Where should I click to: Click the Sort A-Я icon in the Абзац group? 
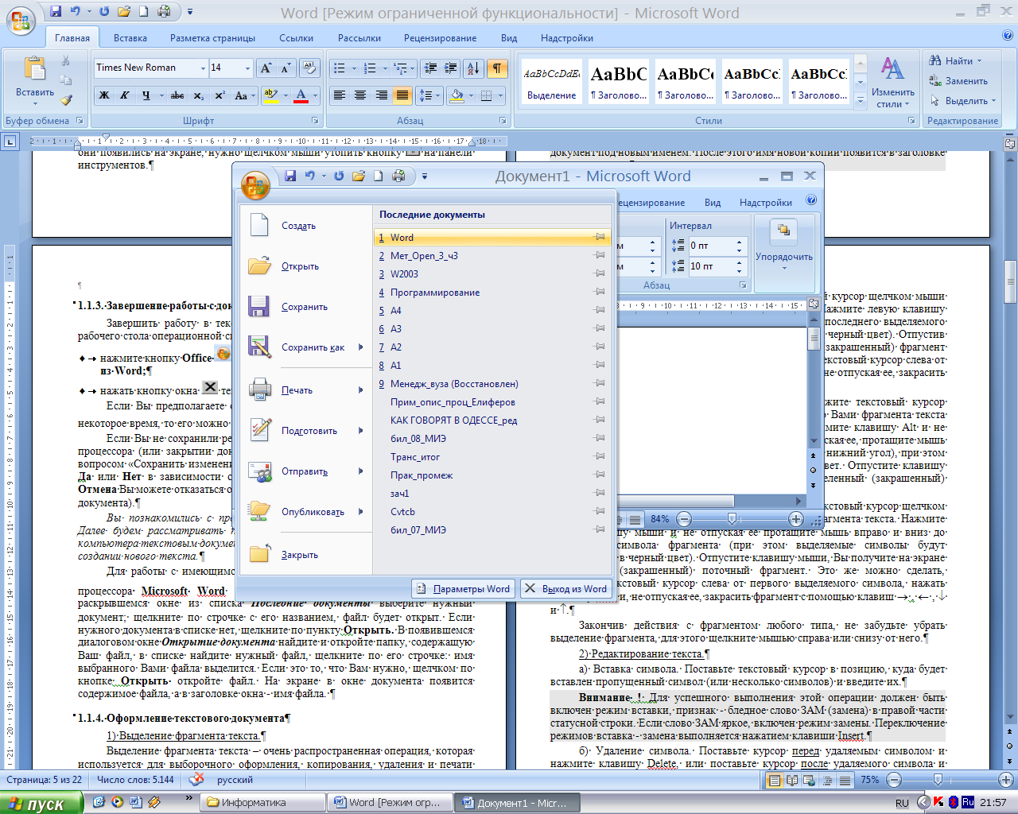pos(472,68)
